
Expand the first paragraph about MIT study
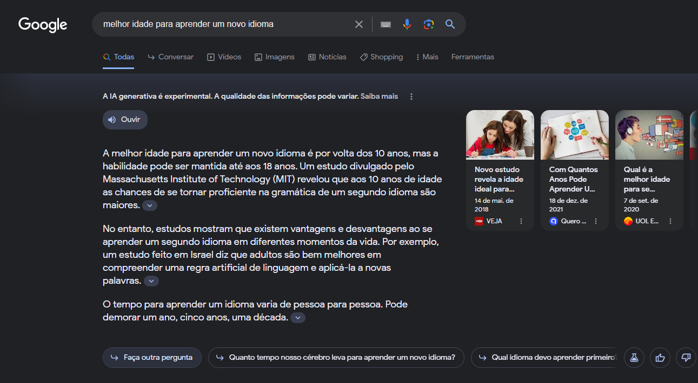pos(150,206)
